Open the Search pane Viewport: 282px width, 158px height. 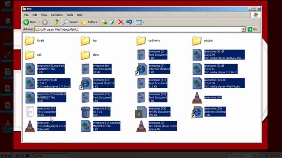[x=70, y=22]
